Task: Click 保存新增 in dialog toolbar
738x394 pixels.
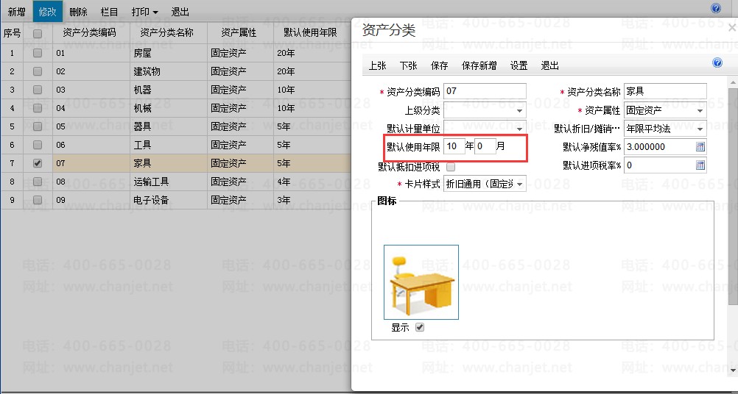Action: (x=479, y=65)
